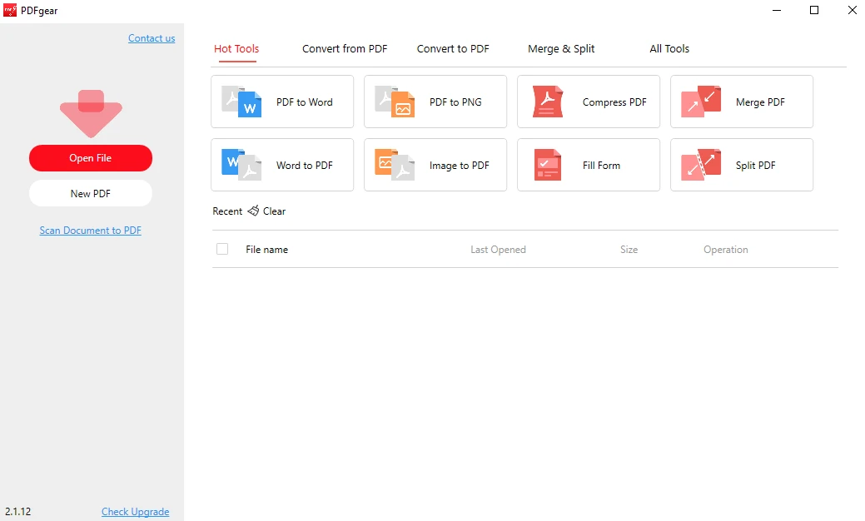Screen dimensions: 865x521
Task: Click the New PDF button
Action: coord(91,194)
